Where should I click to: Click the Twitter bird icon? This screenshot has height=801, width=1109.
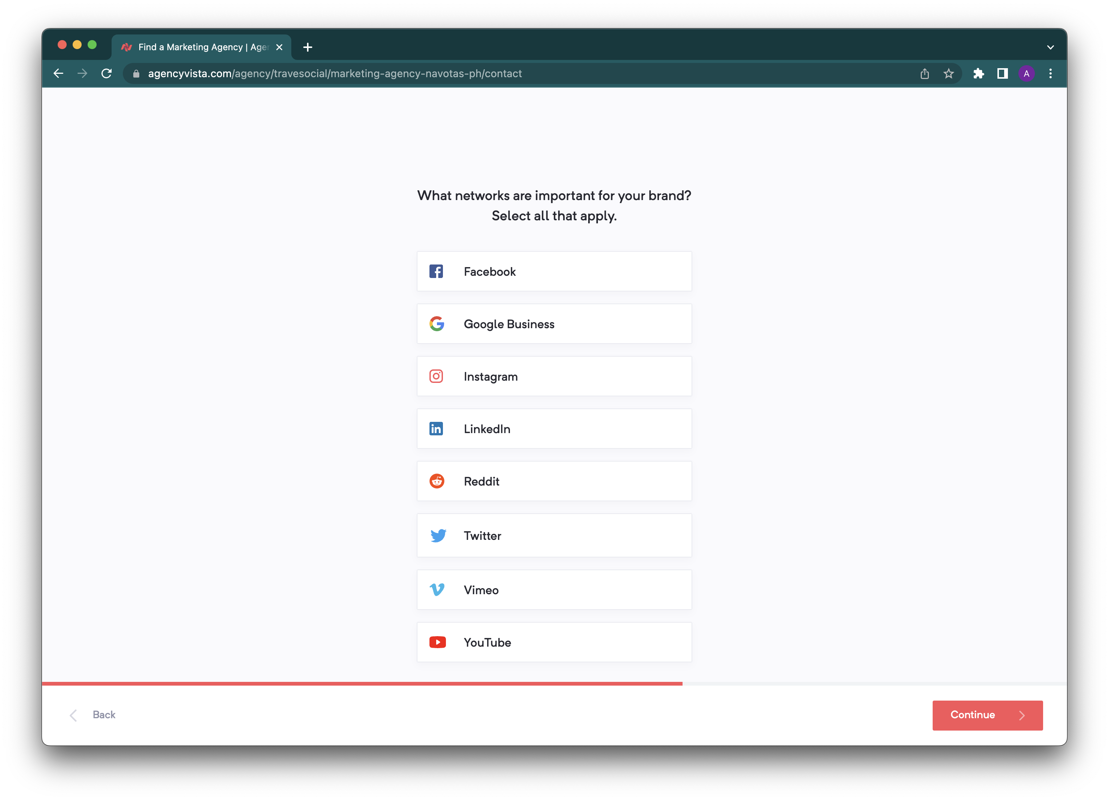point(438,535)
